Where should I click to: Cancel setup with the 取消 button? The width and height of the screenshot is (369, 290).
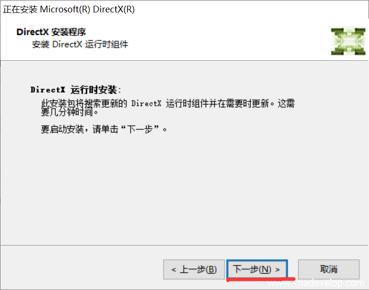tap(329, 269)
